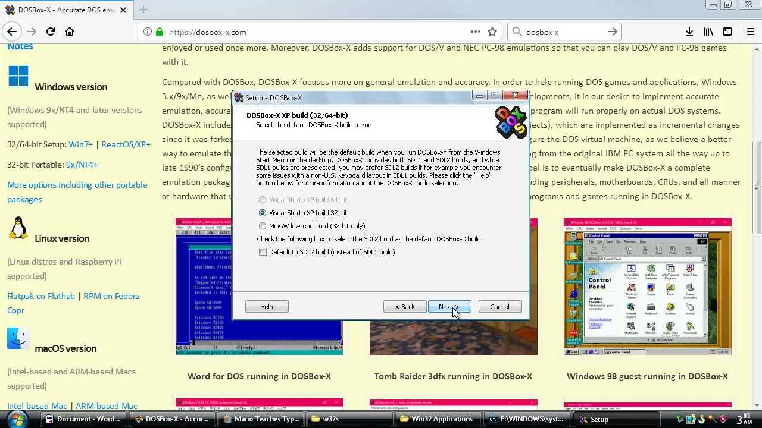This screenshot has height=428, width=762.
Task: Reload the dosbox-x.com page
Action: point(51,32)
